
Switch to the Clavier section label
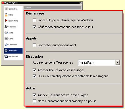coord(11,39)
